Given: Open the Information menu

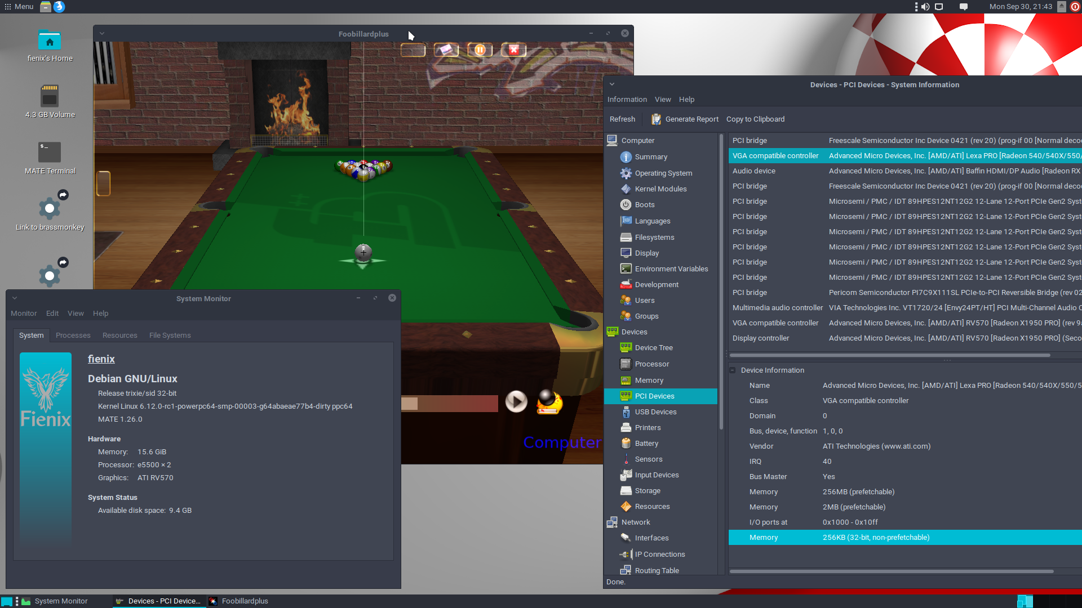Looking at the screenshot, I should 627,100.
